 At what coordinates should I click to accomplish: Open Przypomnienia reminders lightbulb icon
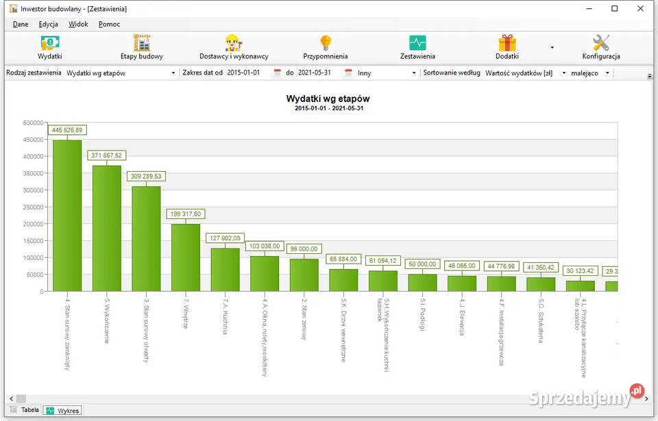tap(326, 47)
